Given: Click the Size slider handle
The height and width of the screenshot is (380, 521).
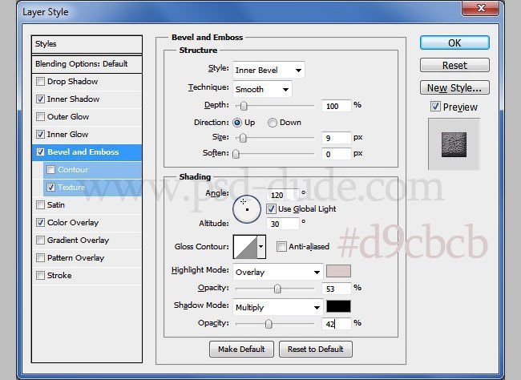Looking at the screenshot, I should coord(243,138).
